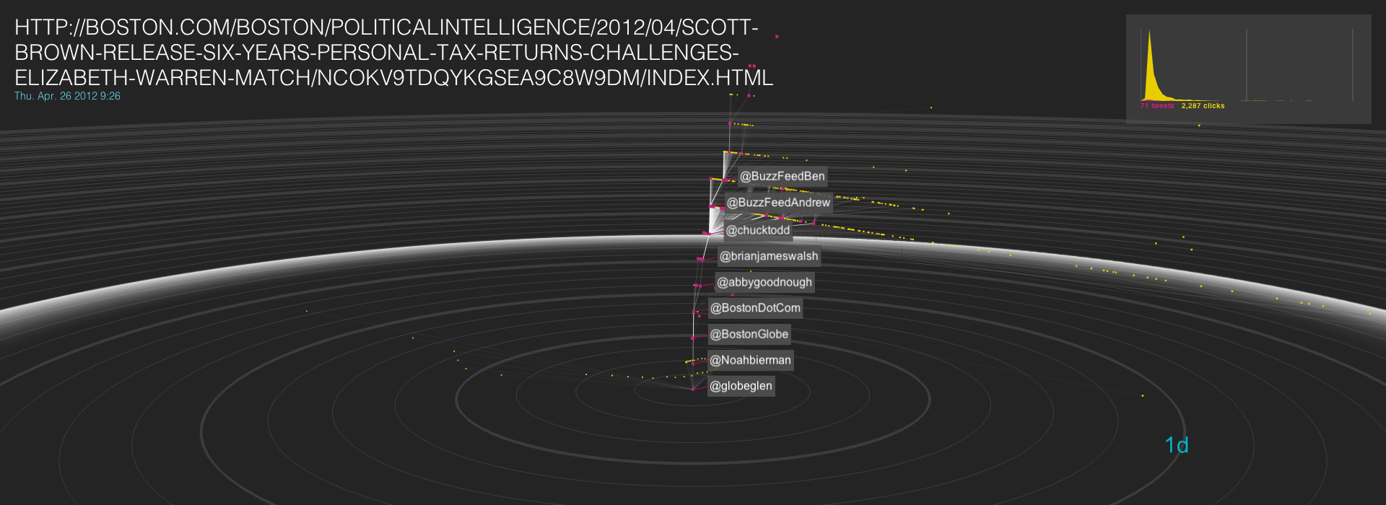1386x505 pixels.
Task: Select the @Noahbierman label
Action: (x=750, y=360)
